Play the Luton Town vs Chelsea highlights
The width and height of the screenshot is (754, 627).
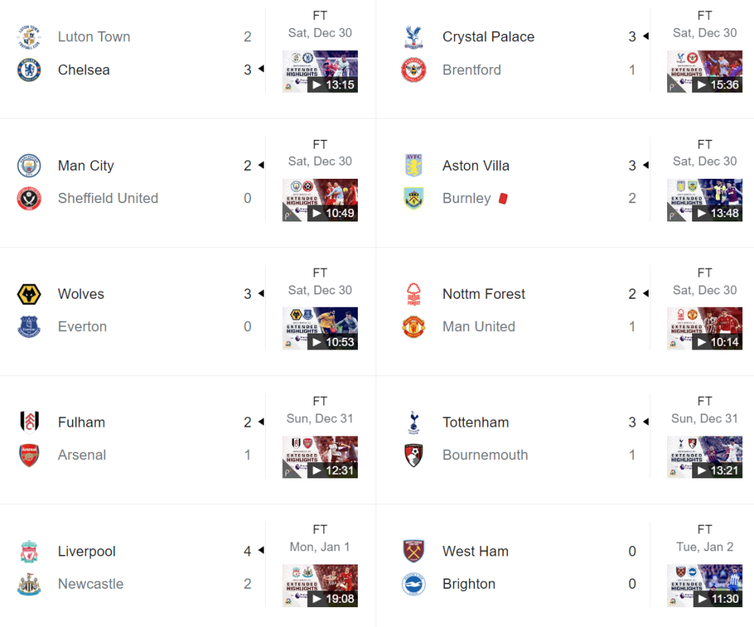(320, 71)
